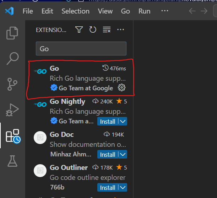Select the Go Outliner extension title
Image resolution: width=217 pixels, height=198 pixels.
tap(69, 168)
